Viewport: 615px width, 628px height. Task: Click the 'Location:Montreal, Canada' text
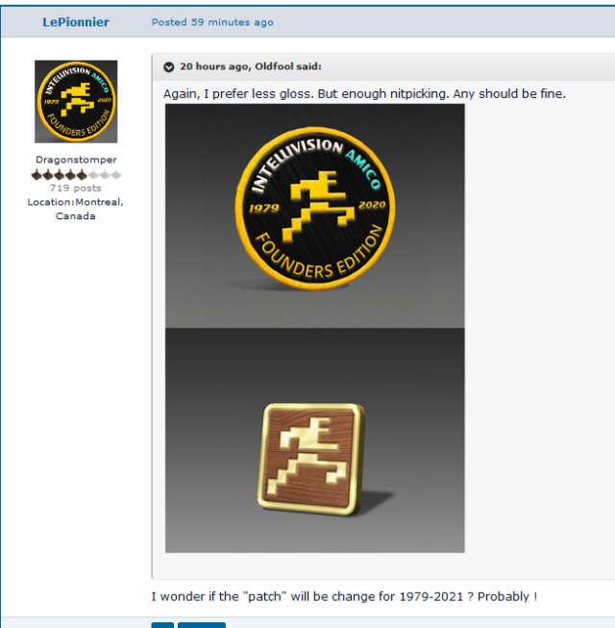tap(76, 209)
